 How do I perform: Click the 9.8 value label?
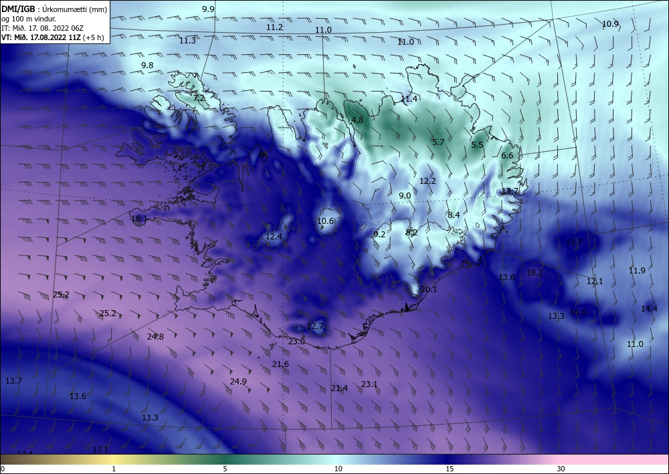coord(147,66)
